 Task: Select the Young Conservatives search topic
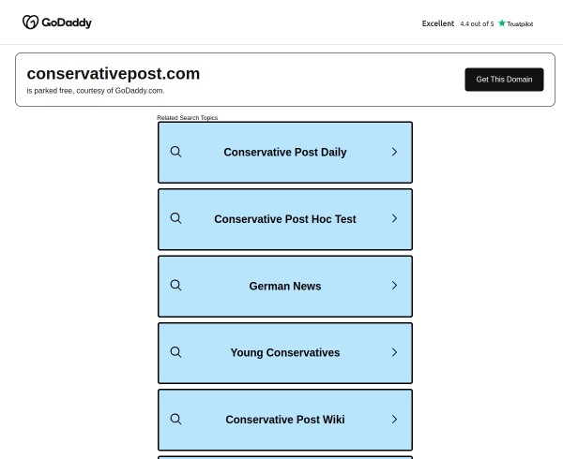tap(285, 353)
